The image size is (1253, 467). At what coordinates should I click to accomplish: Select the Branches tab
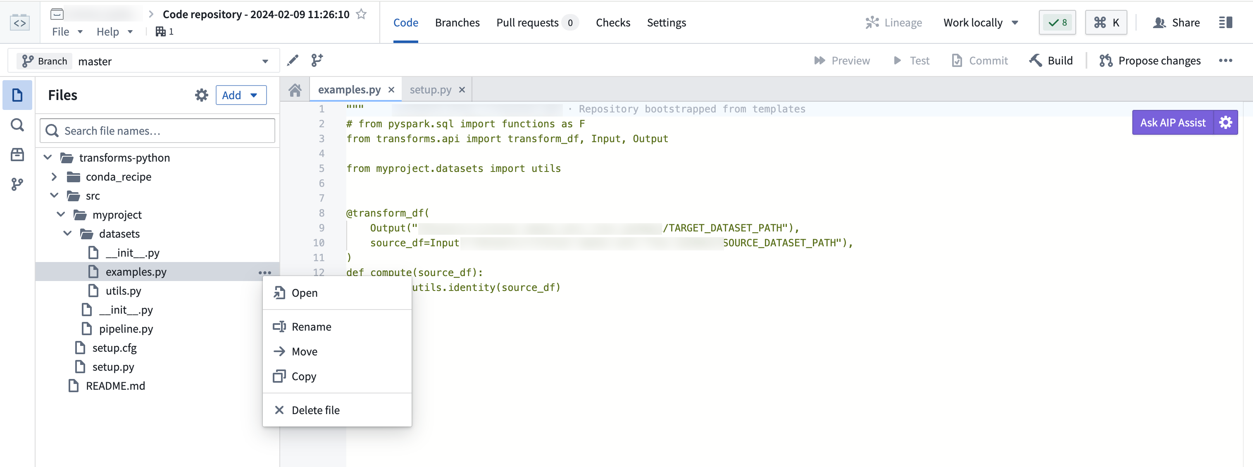click(x=457, y=21)
